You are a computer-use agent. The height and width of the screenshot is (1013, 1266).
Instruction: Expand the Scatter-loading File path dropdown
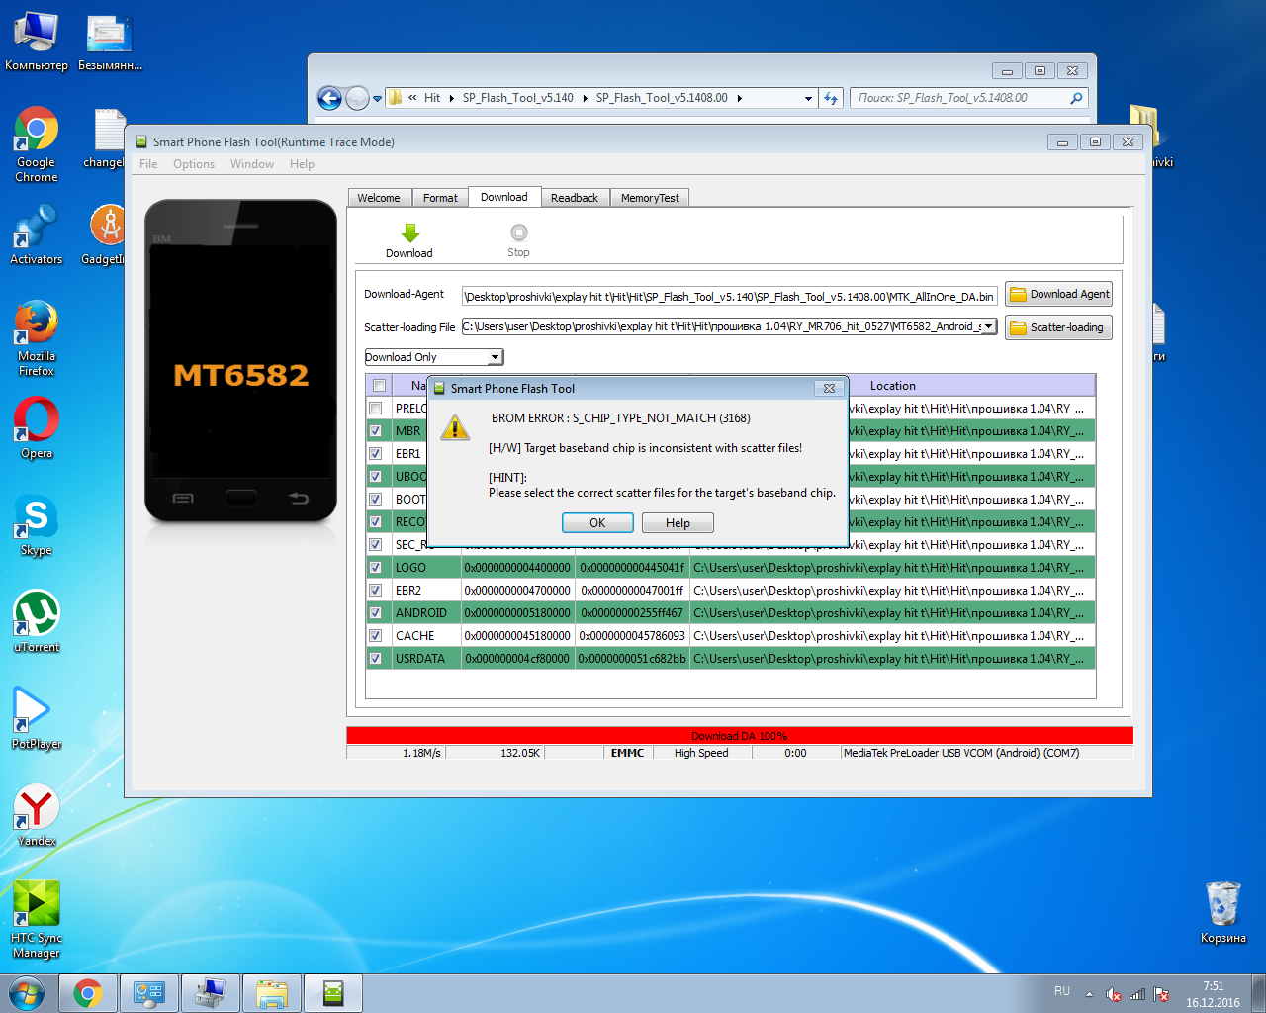coord(987,326)
